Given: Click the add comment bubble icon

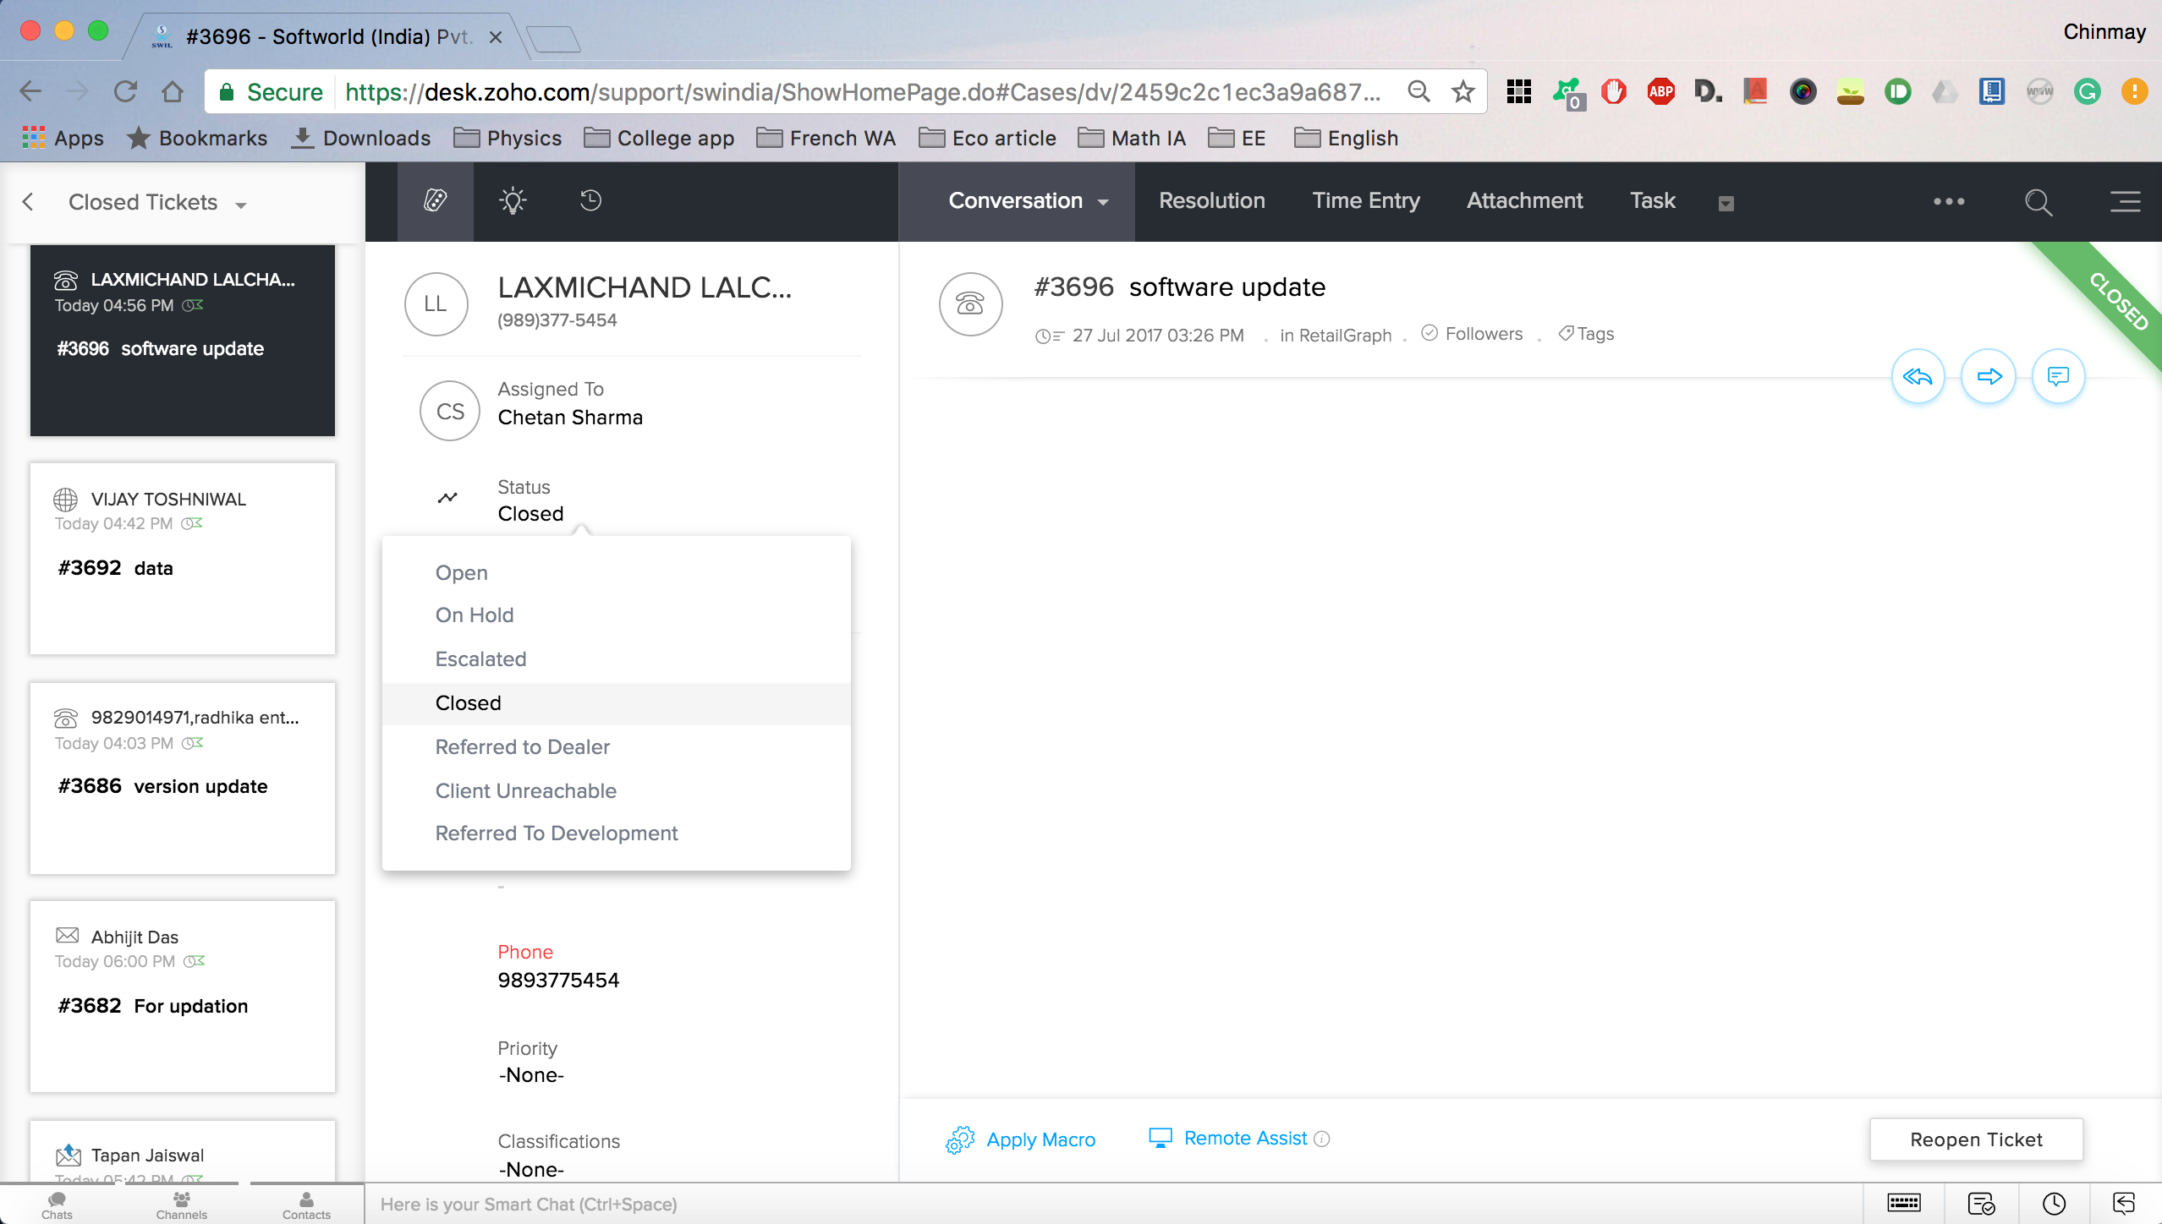Looking at the screenshot, I should click(2057, 376).
